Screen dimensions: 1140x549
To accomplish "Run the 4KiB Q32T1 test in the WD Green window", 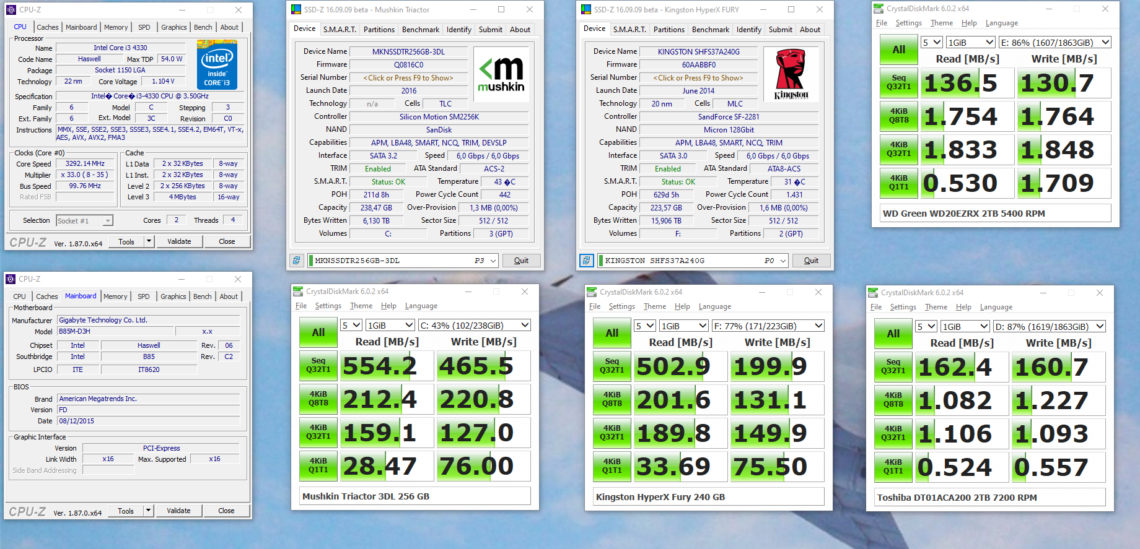I will coord(898,149).
